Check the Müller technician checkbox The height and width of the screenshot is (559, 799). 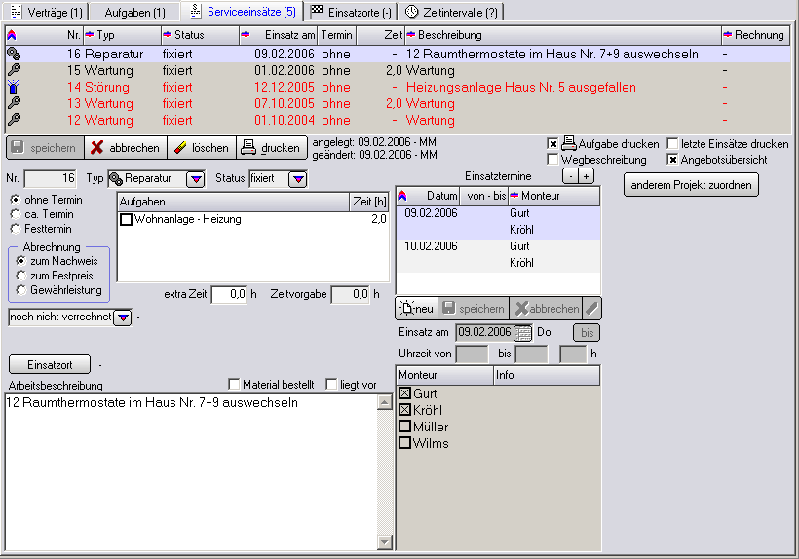click(x=404, y=427)
